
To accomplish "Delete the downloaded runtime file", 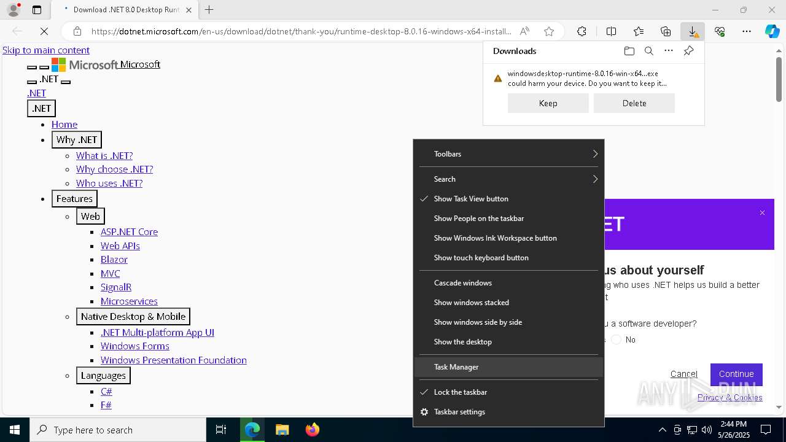I will coord(634,103).
